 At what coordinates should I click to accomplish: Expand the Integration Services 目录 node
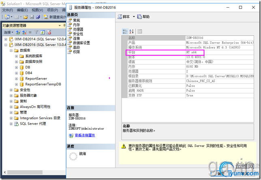(x=11, y=118)
